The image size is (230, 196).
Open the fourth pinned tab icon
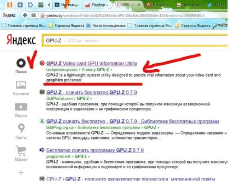[x=41, y=5]
